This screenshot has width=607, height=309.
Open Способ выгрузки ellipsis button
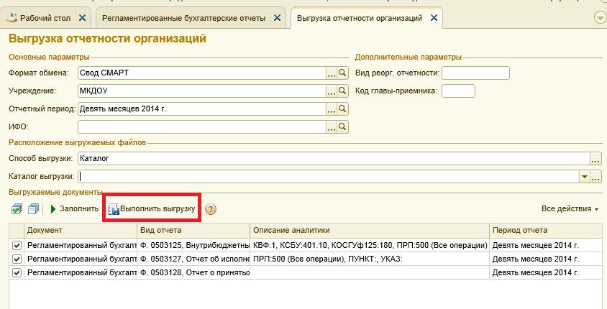[x=595, y=159]
